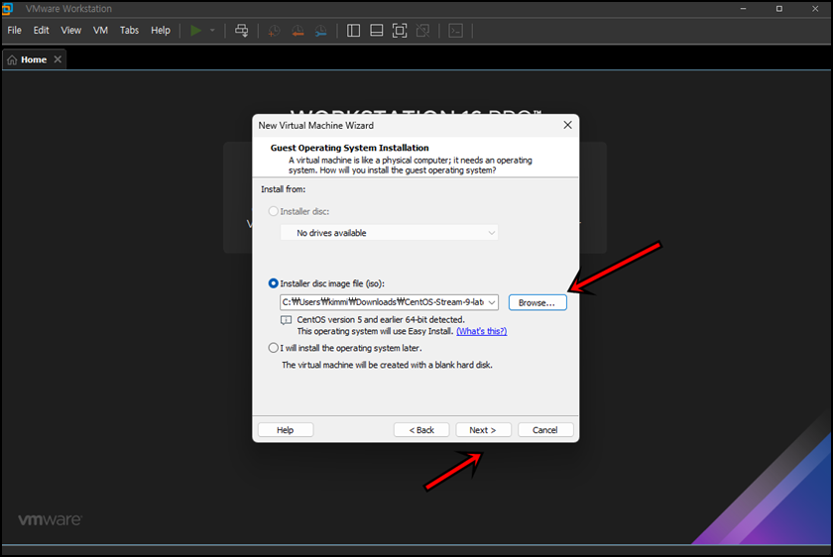Click the full screen mode icon
This screenshot has height=557, width=833.
click(x=400, y=31)
